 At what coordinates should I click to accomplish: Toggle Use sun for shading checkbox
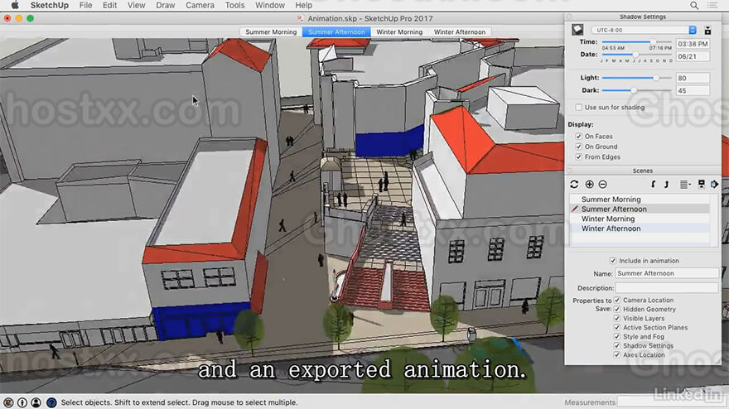click(578, 108)
